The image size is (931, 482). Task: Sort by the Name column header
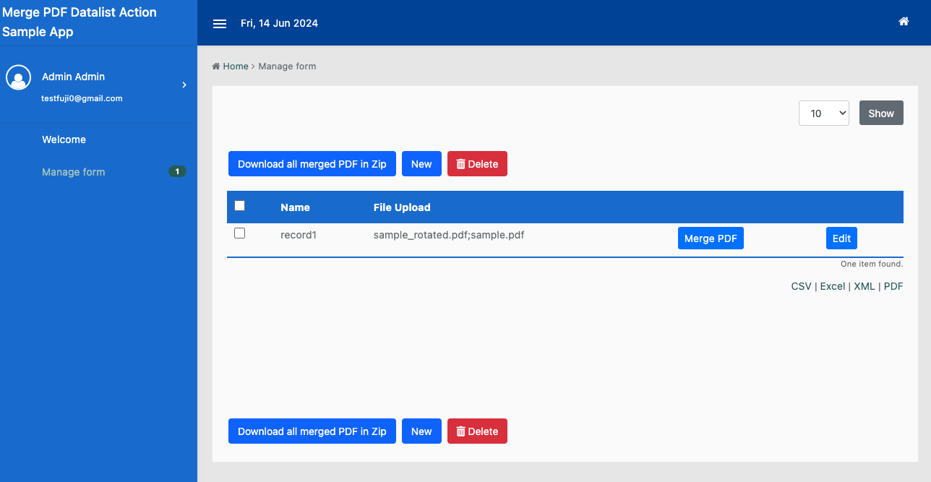[x=295, y=207]
